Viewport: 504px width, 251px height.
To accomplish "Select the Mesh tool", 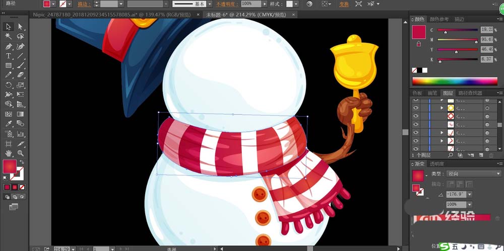I will tap(9, 114).
